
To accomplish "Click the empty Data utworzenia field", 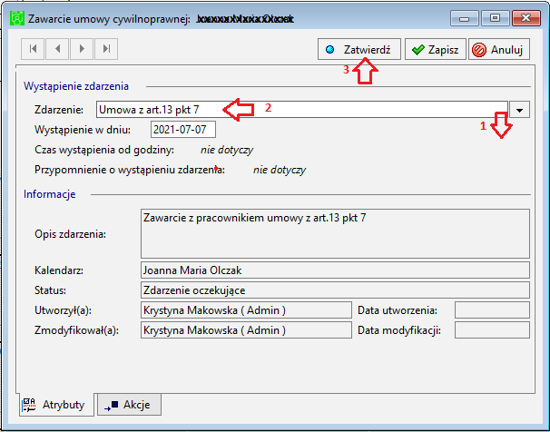I will tap(492, 310).
